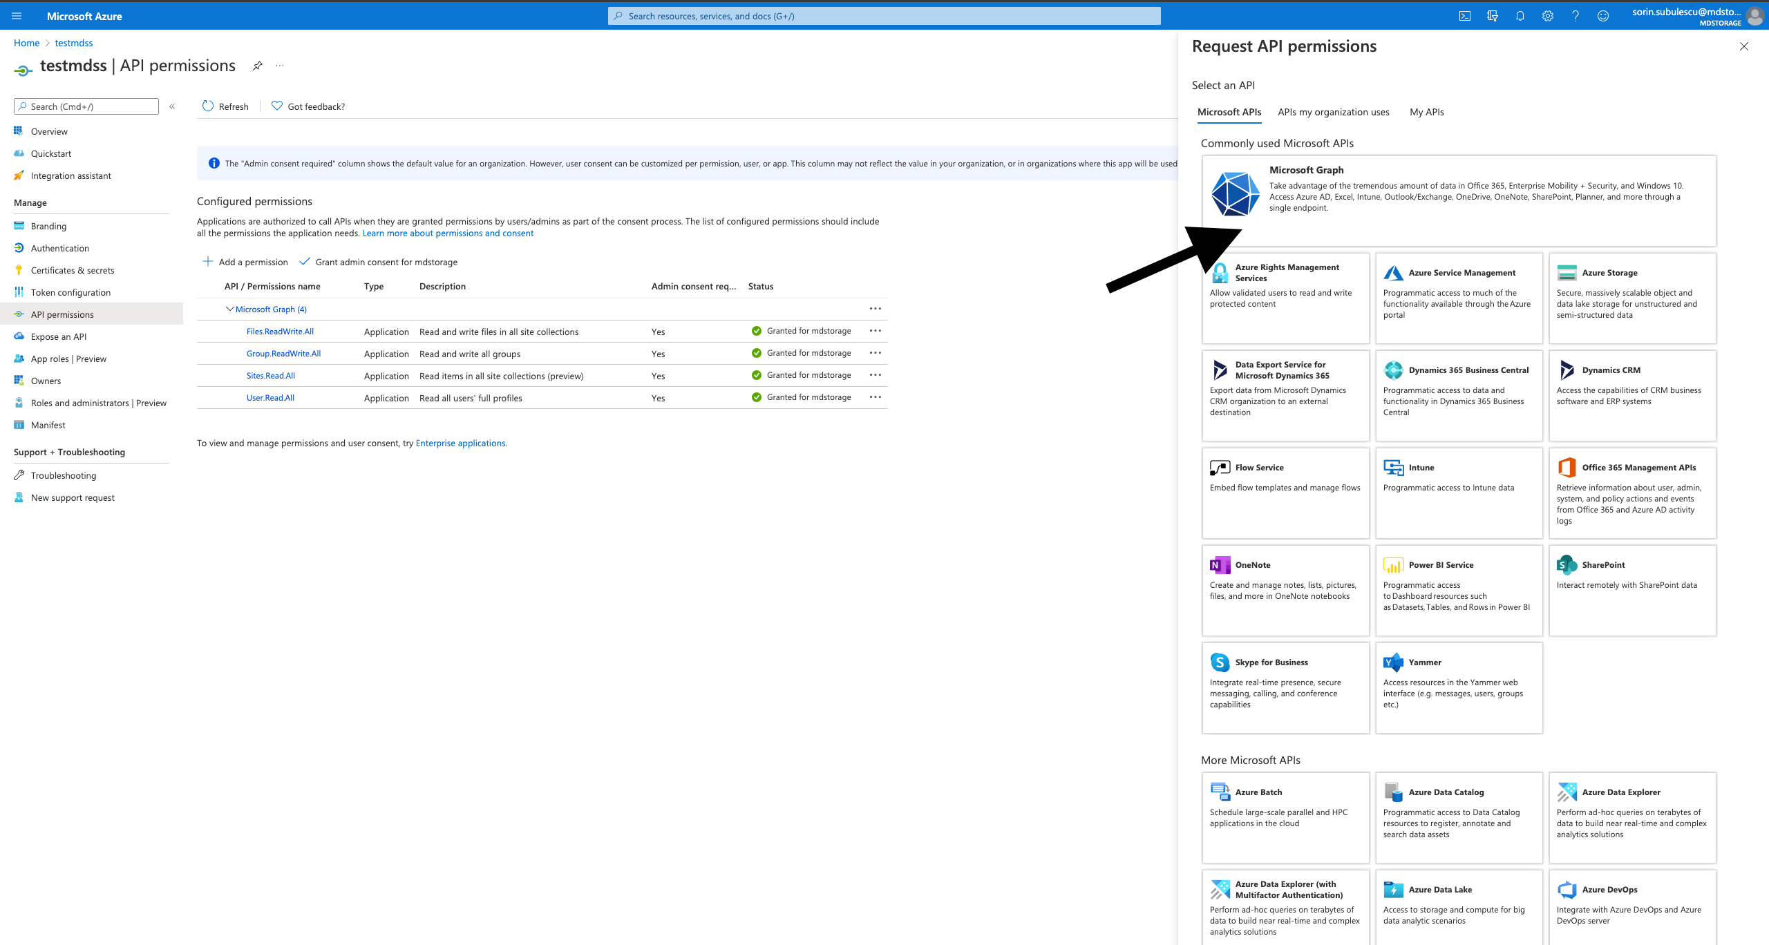
Task: Choose Office 365 Management APIs tile
Action: coord(1632,493)
